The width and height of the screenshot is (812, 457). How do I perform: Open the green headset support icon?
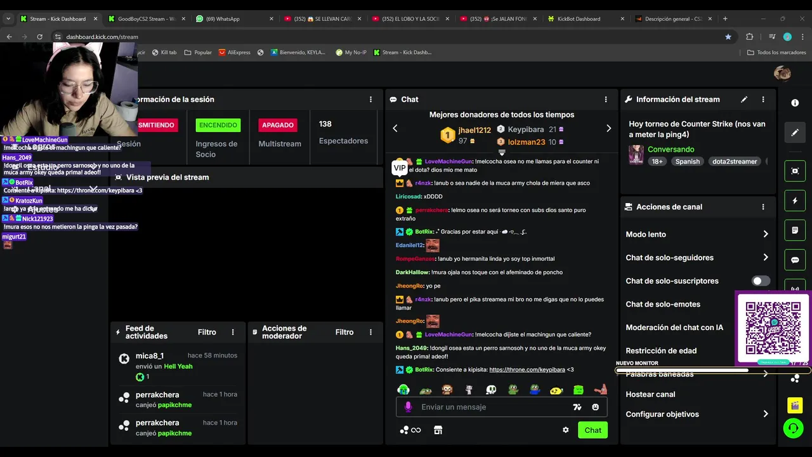(x=793, y=428)
